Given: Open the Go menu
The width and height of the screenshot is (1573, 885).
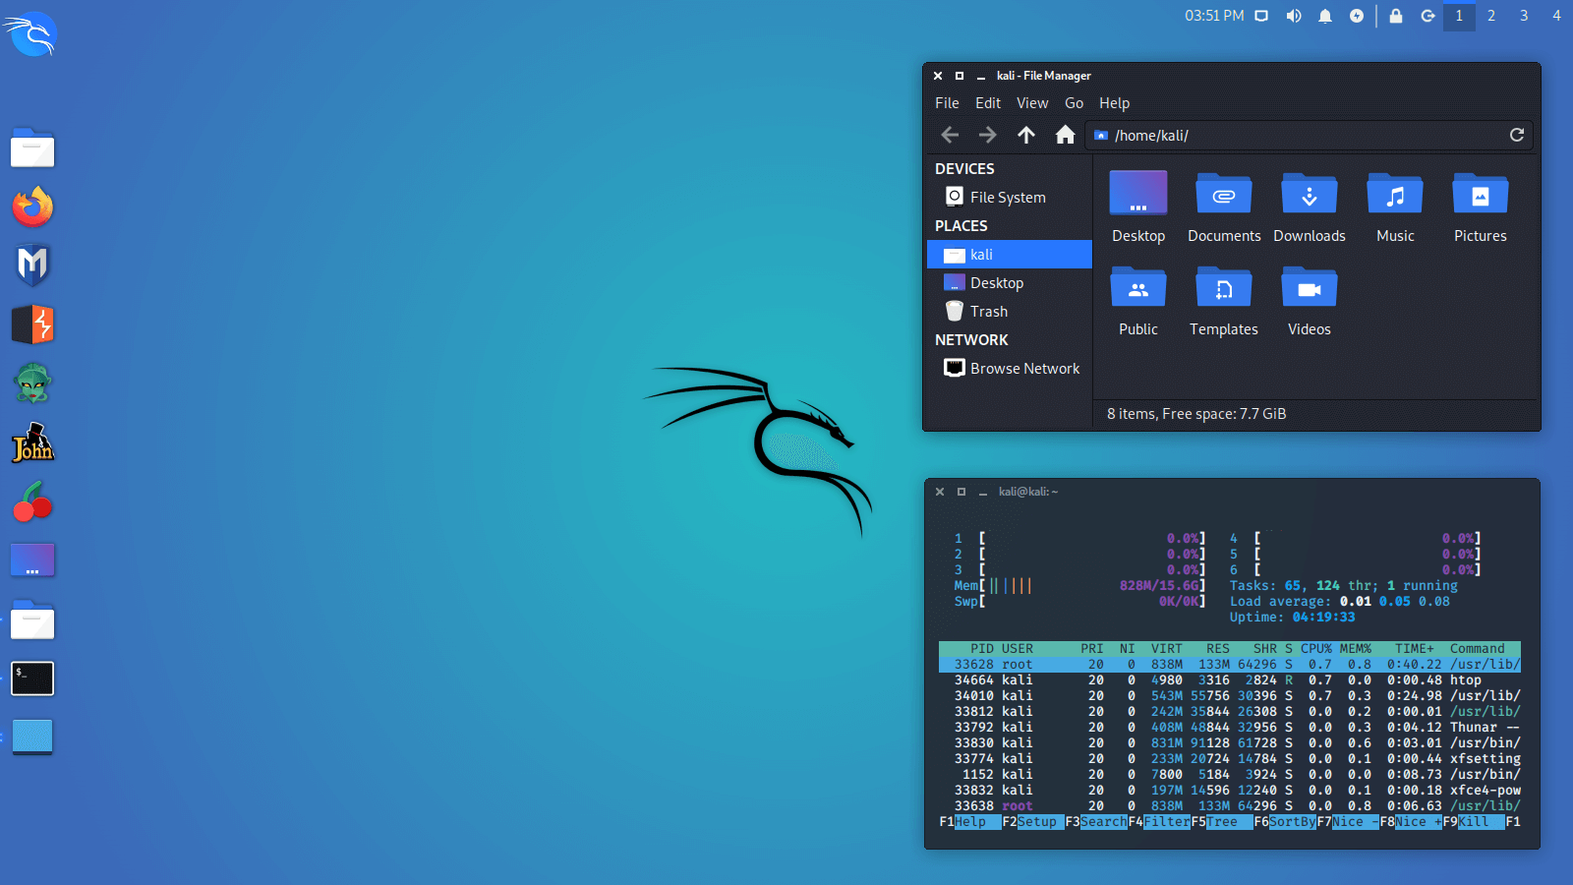Looking at the screenshot, I should 1074,102.
